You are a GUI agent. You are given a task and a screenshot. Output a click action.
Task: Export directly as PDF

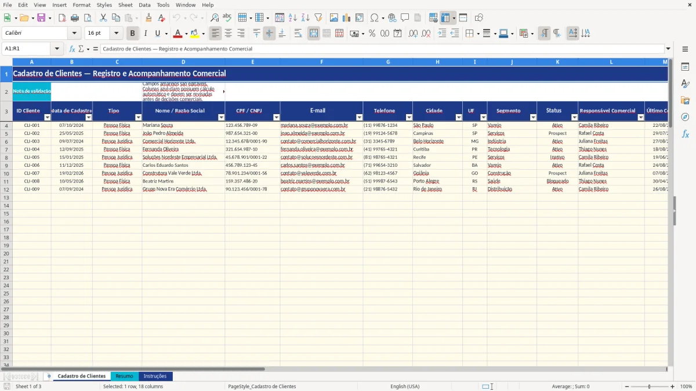[x=62, y=18]
